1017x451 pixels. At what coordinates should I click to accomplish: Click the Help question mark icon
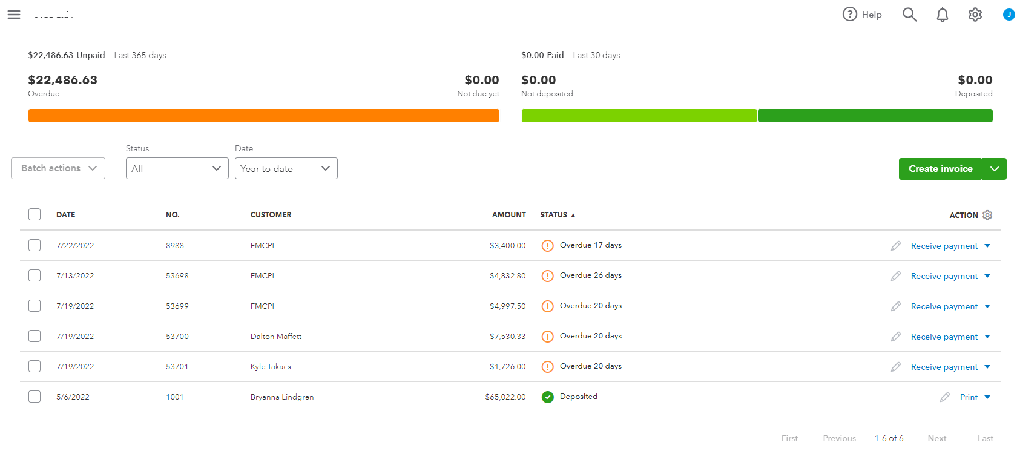pyautogui.click(x=850, y=14)
